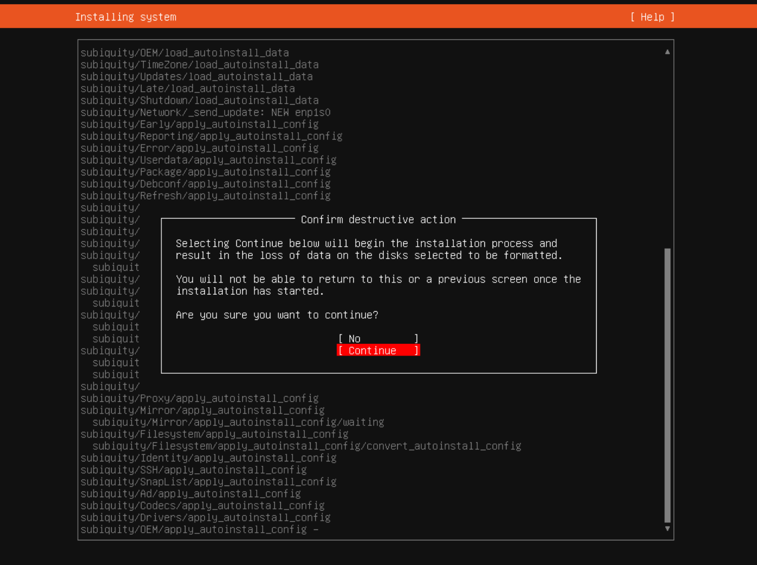This screenshot has width=757, height=565.
Task: Click the scroll up arrow in log panel
Action: (x=667, y=52)
